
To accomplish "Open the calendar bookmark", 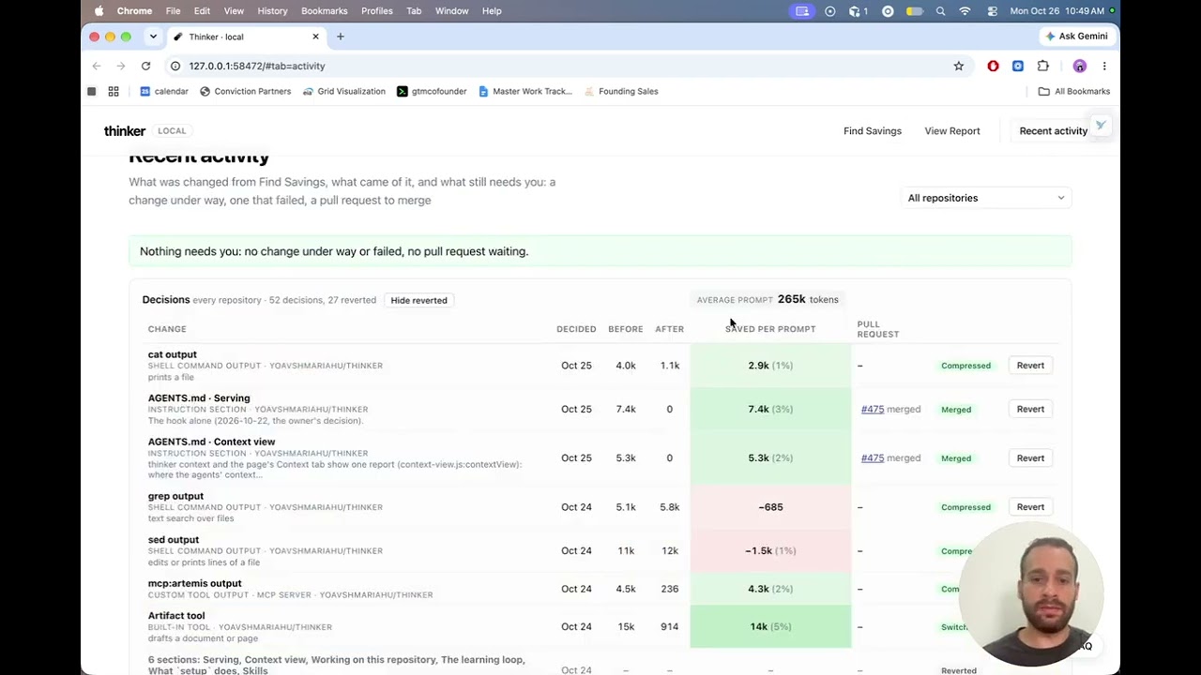I will (164, 91).
